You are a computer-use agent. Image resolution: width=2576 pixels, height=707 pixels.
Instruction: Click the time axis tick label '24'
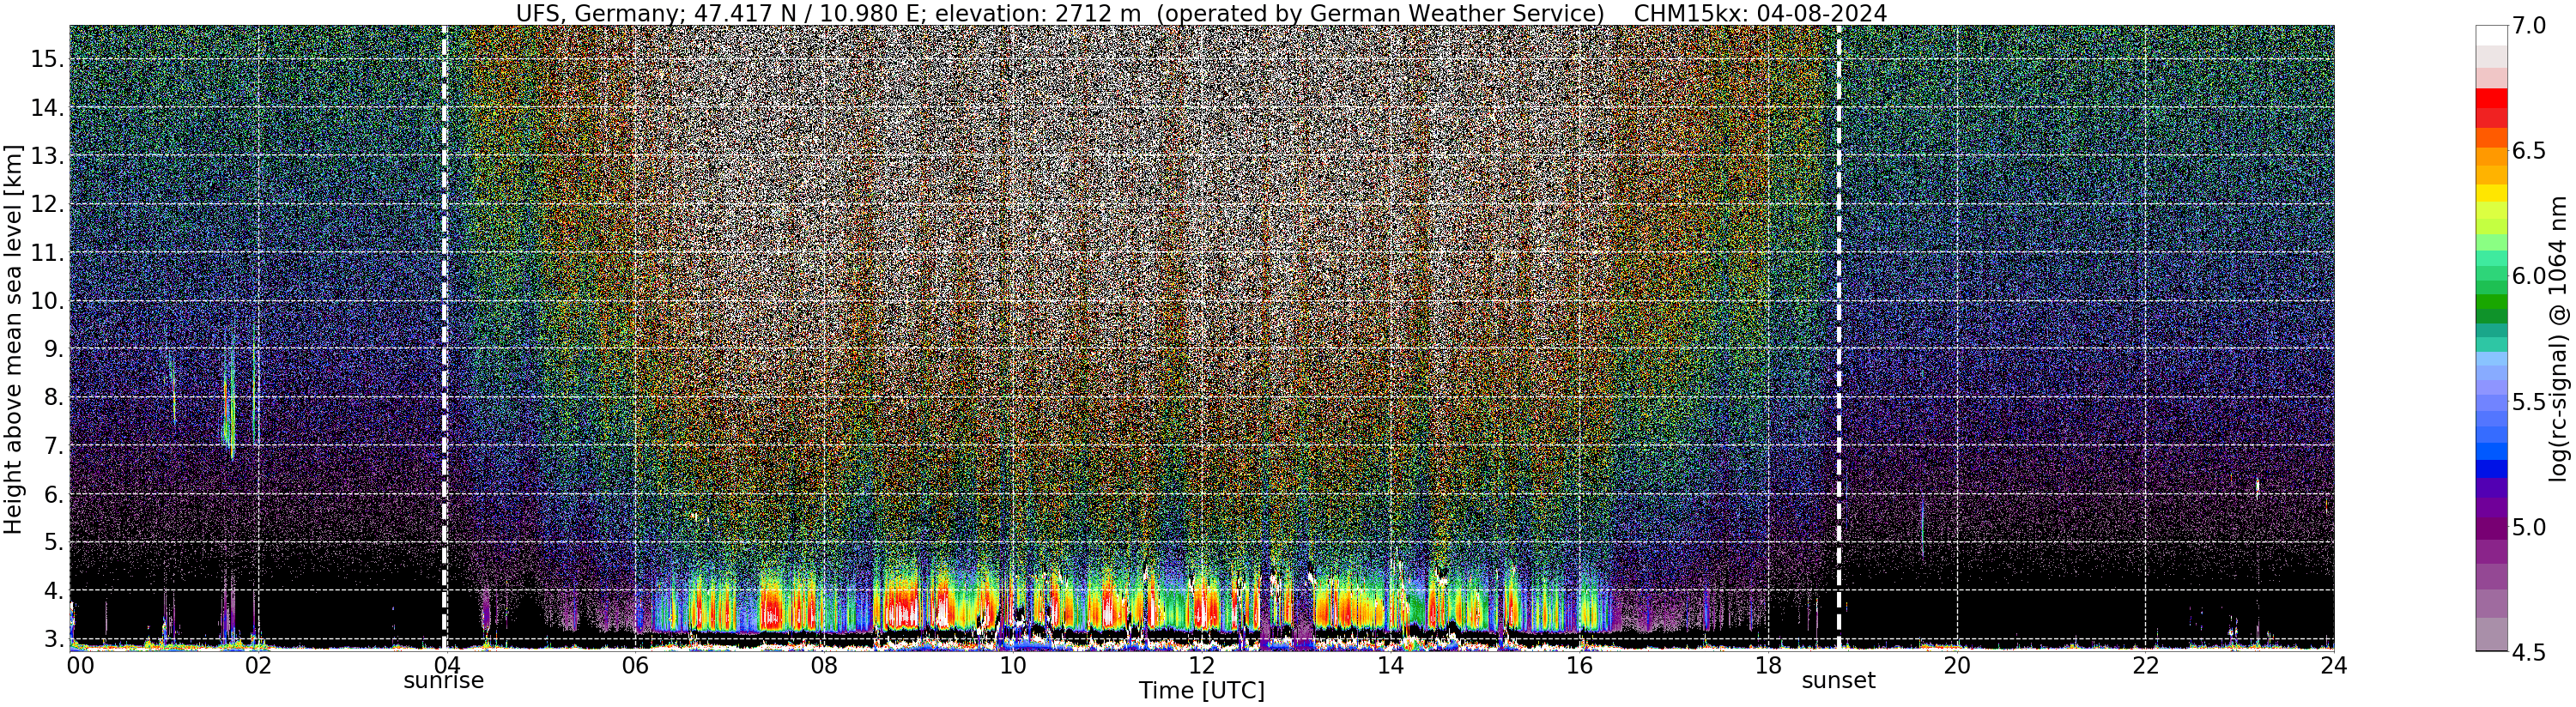click(2333, 665)
